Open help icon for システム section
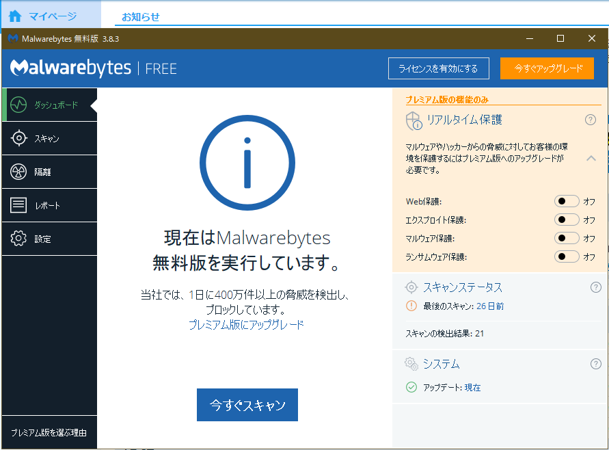The height and width of the screenshot is (450, 609). click(596, 364)
